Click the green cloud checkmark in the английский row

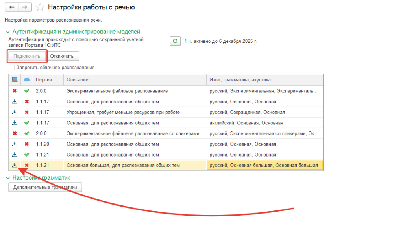click(27, 123)
